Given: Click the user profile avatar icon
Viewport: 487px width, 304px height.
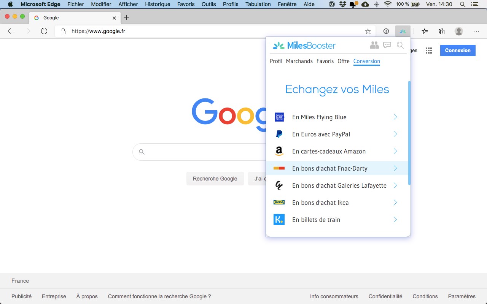Looking at the screenshot, I should (x=459, y=31).
